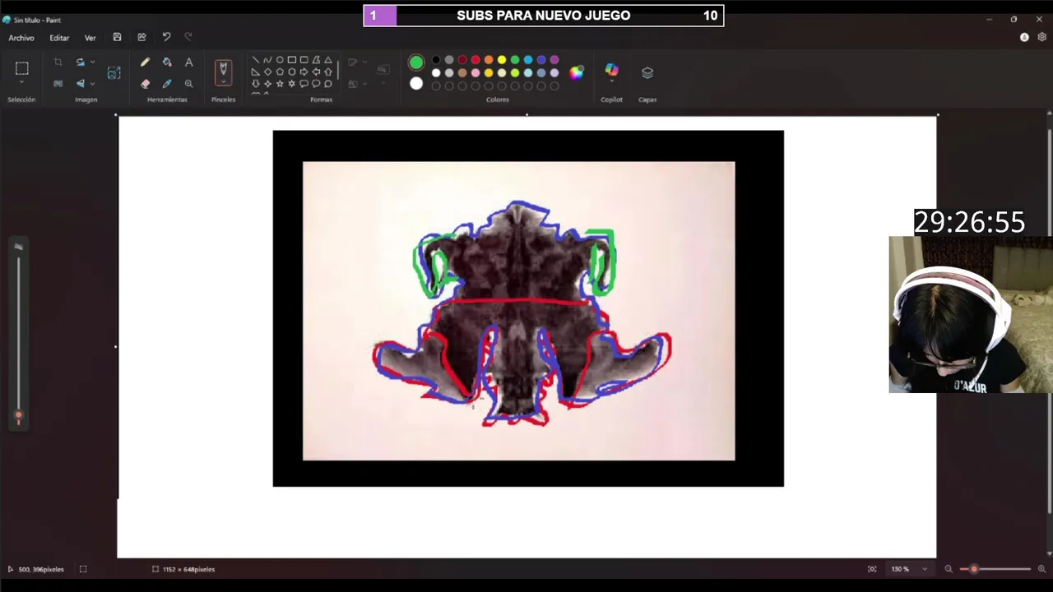Pick the black color swatch
The height and width of the screenshot is (592, 1053).
436,60
